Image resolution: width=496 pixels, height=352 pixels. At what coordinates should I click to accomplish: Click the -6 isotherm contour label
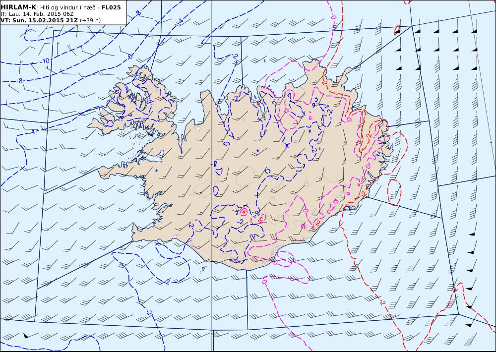click(x=129, y=57)
